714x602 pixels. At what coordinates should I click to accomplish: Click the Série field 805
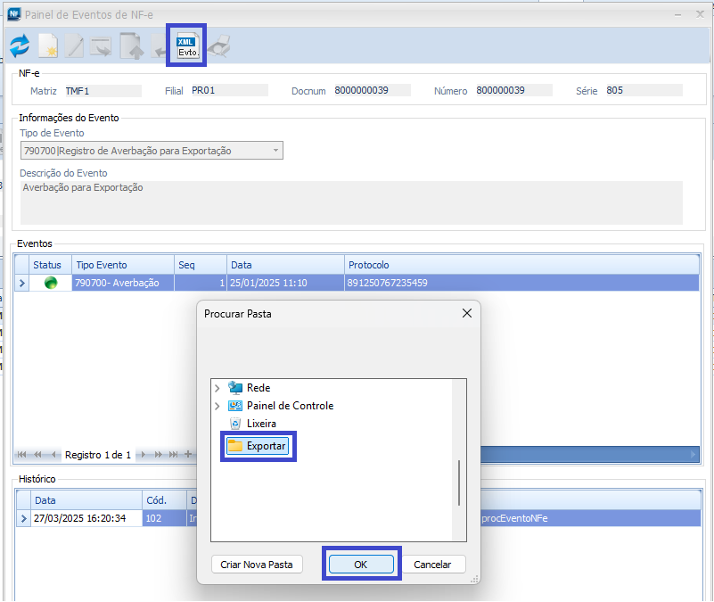coord(644,90)
